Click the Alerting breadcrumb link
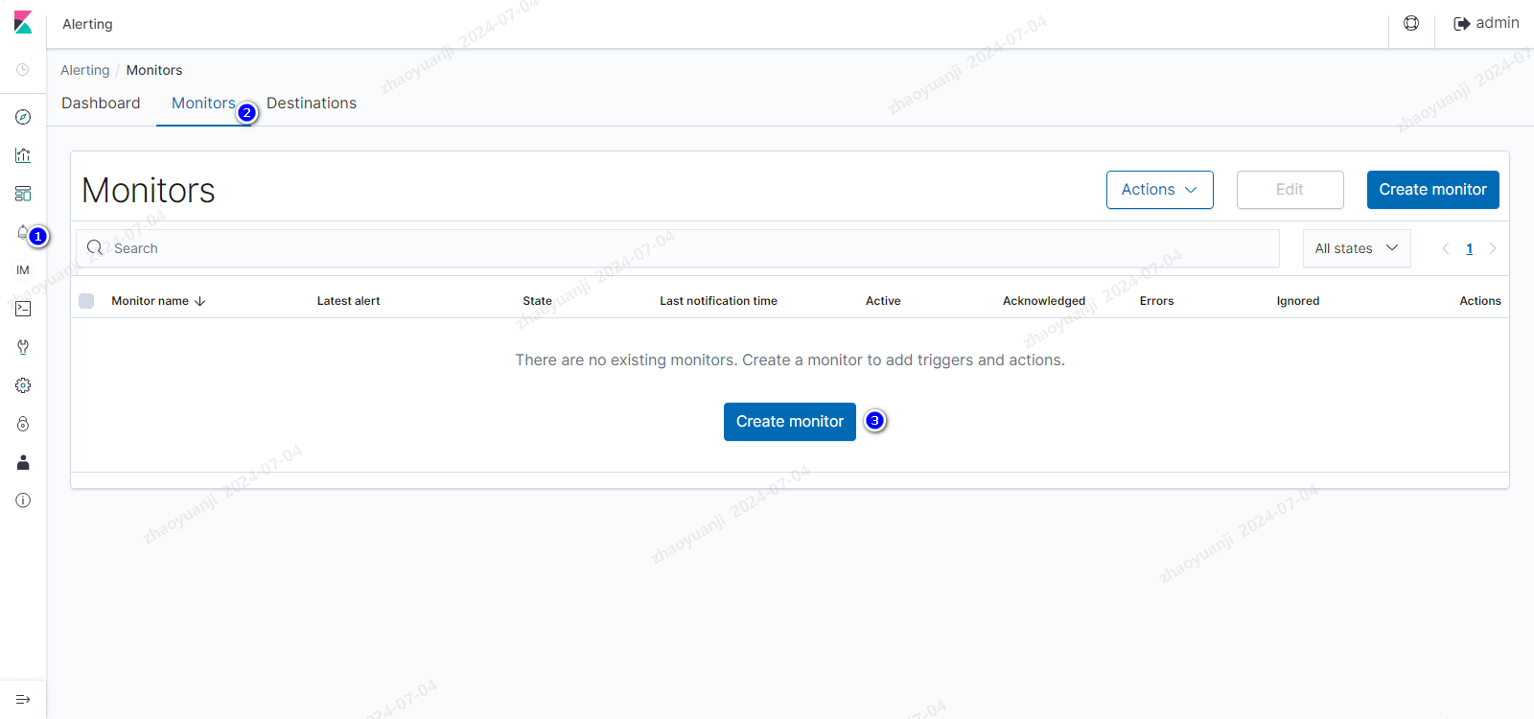 85,70
